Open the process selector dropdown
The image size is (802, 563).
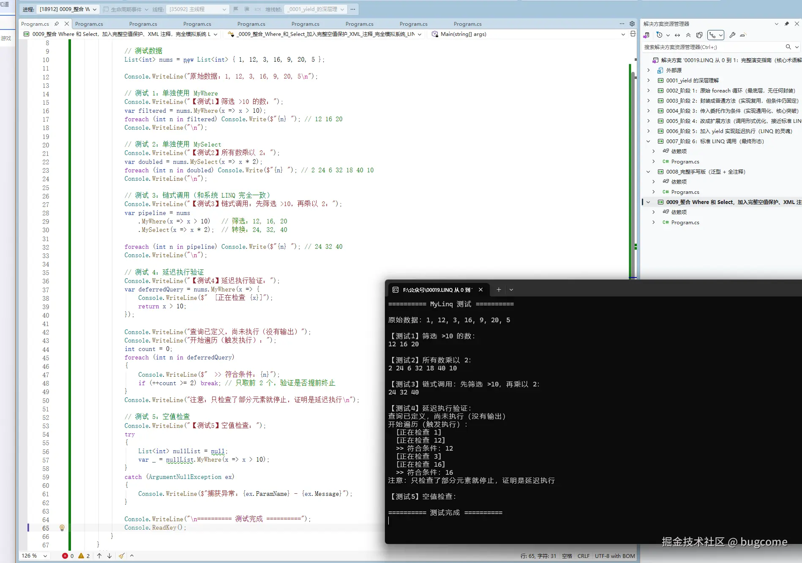(67, 9)
